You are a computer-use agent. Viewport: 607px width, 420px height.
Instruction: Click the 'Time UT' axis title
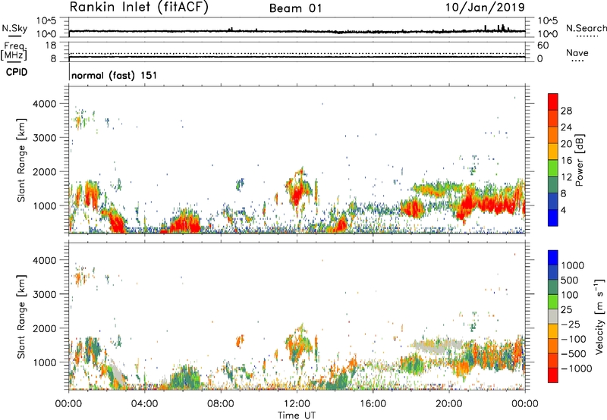297,415
